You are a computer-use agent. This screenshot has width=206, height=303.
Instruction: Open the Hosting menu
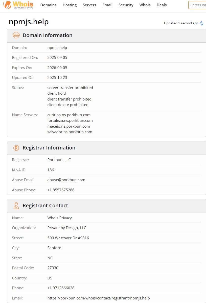coord(70,5)
